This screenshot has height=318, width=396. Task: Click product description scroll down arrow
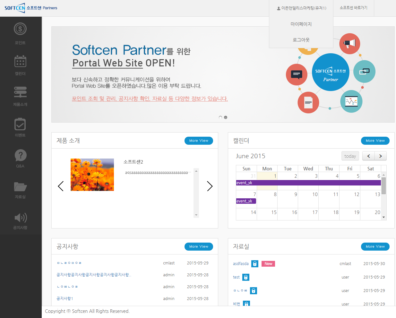[196, 215]
